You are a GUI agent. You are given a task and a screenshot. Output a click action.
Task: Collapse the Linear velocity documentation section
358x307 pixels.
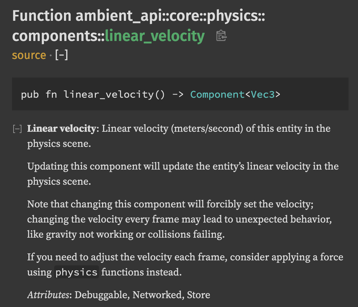coord(16,129)
